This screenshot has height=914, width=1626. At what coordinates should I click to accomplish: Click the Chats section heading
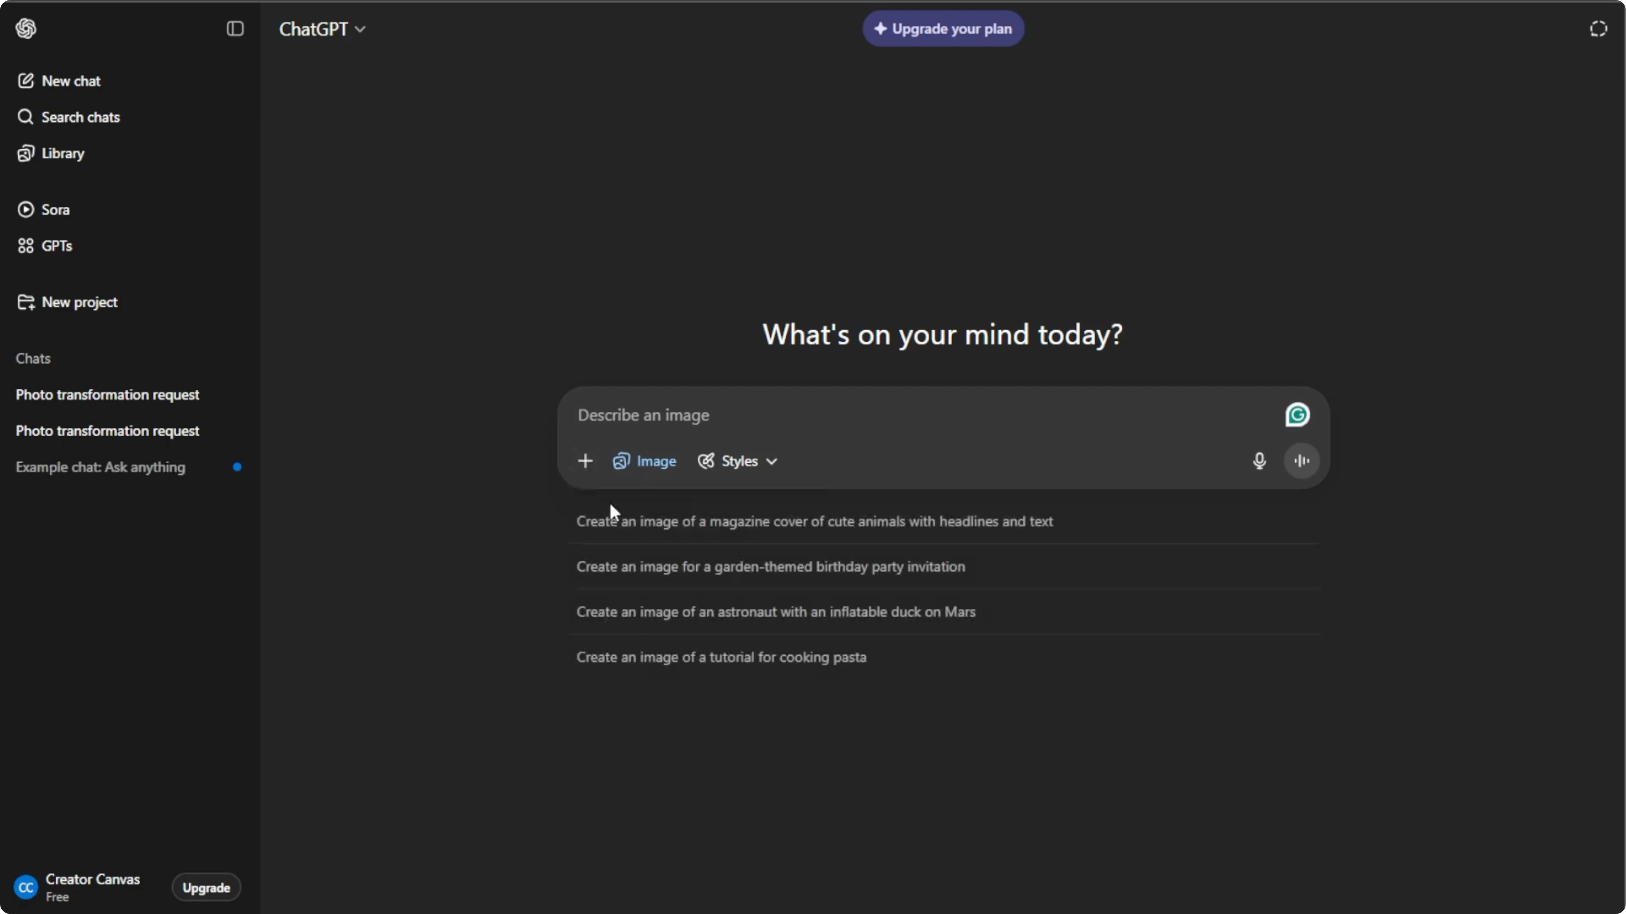[x=33, y=358]
